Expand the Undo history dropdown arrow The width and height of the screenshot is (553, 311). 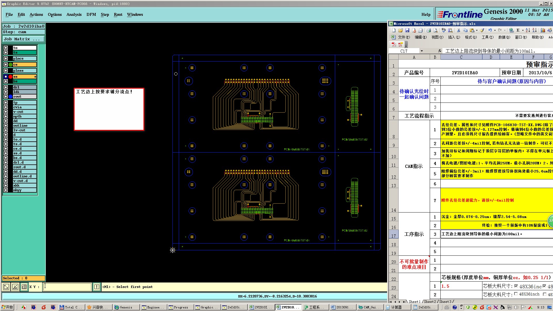495,30
